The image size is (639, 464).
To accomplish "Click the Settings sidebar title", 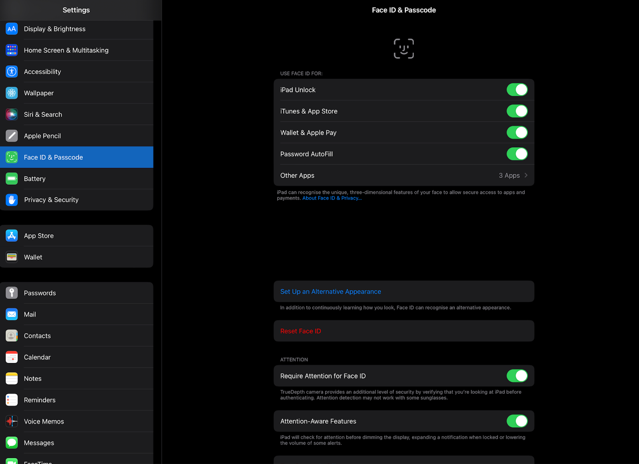I will point(76,10).
